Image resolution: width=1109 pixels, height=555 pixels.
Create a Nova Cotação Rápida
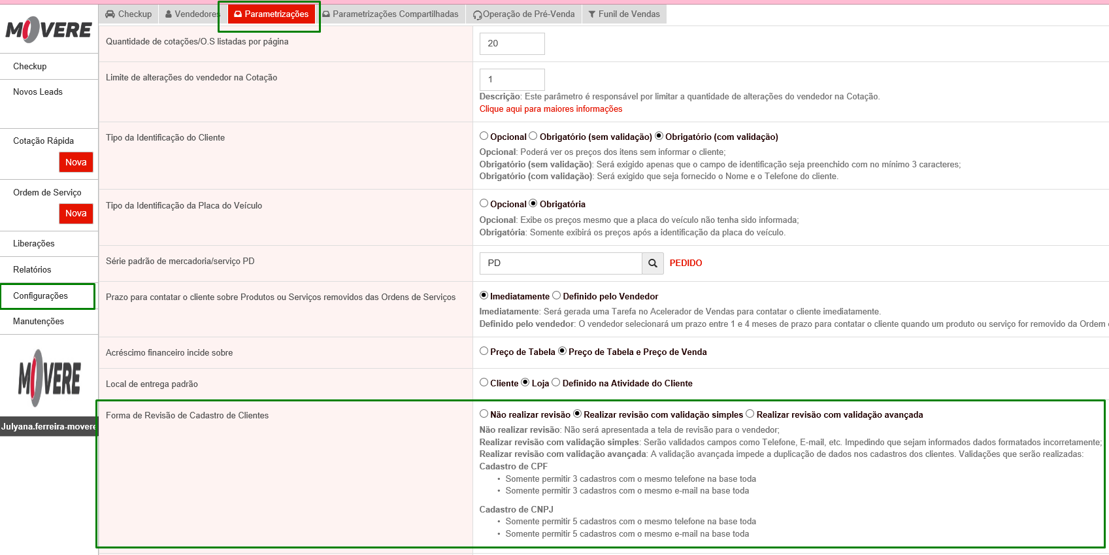[x=76, y=162]
